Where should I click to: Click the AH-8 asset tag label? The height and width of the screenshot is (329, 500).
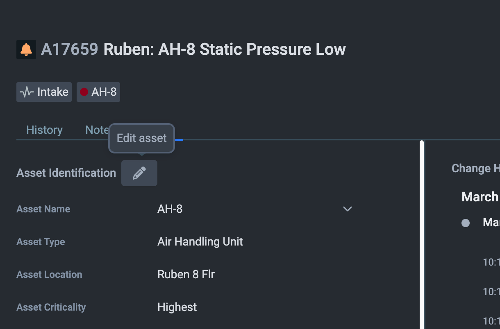click(x=104, y=92)
